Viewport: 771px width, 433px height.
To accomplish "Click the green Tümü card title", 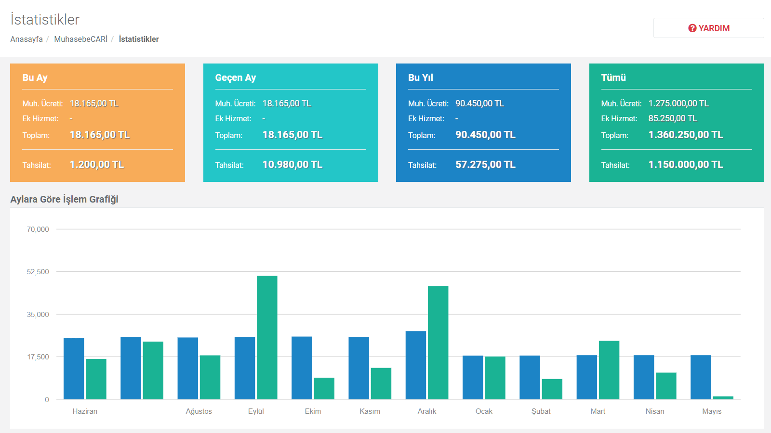I will point(613,77).
